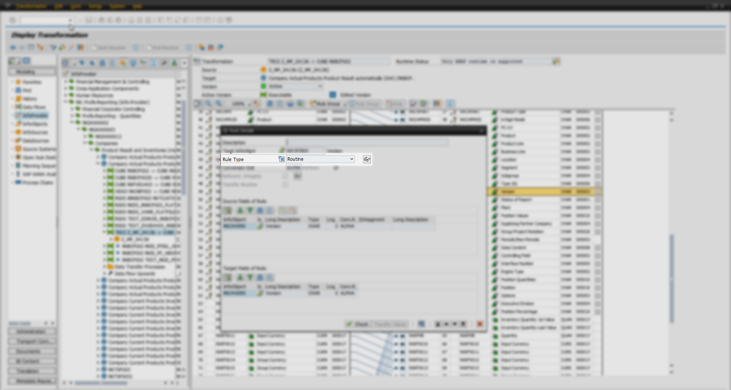The width and height of the screenshot is (731, 390).
Task: Click the green checkmark transfer icon near Conversion Exit
Action: pos(336,168)
